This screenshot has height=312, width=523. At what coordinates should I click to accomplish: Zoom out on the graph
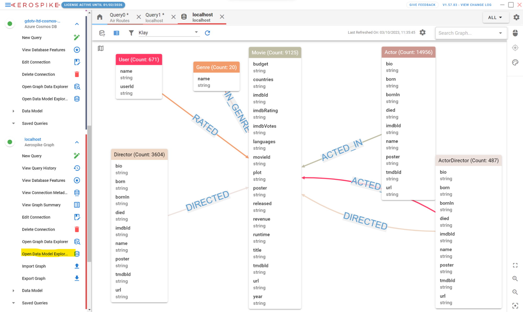click(515, 292)
